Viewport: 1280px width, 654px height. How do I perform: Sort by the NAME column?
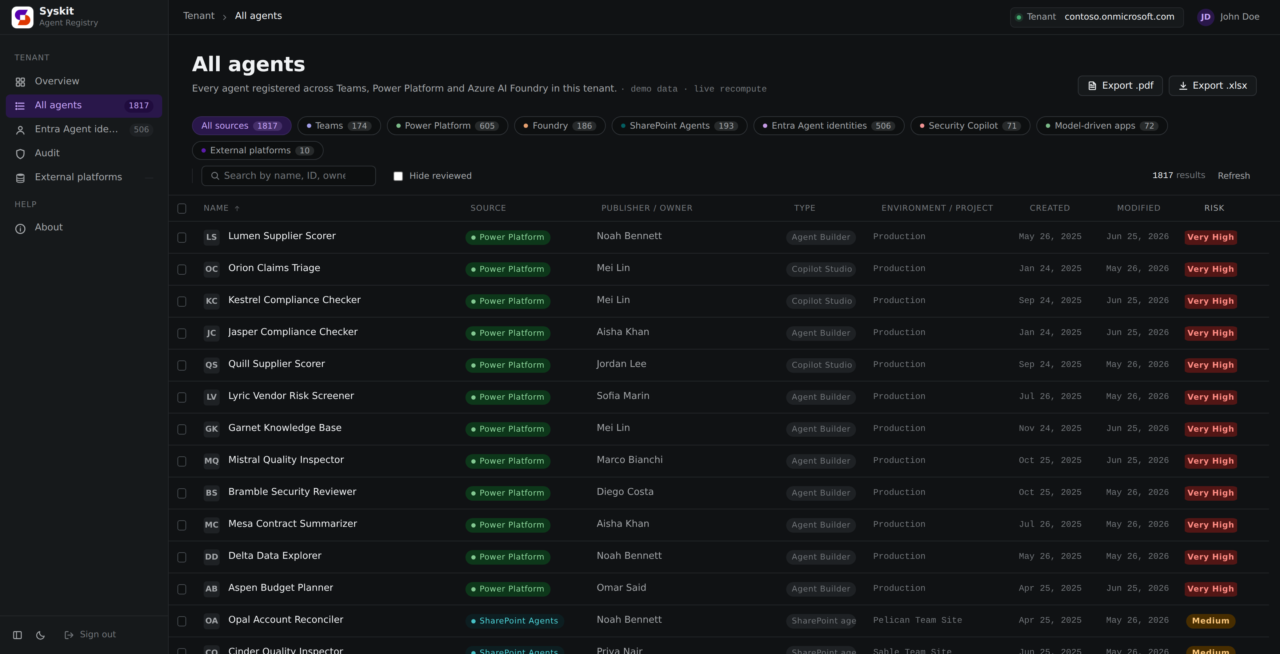point(221,208)
